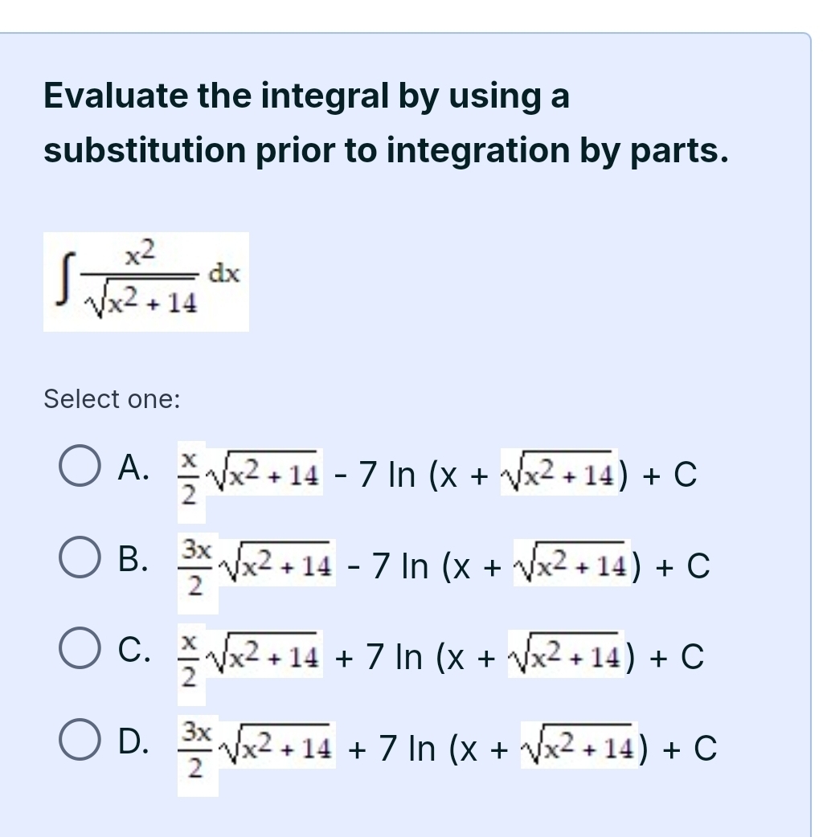Click the 'B.' option letter label

click(133, 565)
